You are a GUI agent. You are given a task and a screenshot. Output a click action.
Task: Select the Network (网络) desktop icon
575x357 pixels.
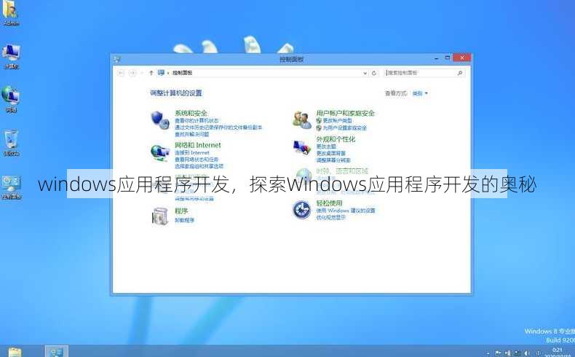11,95
